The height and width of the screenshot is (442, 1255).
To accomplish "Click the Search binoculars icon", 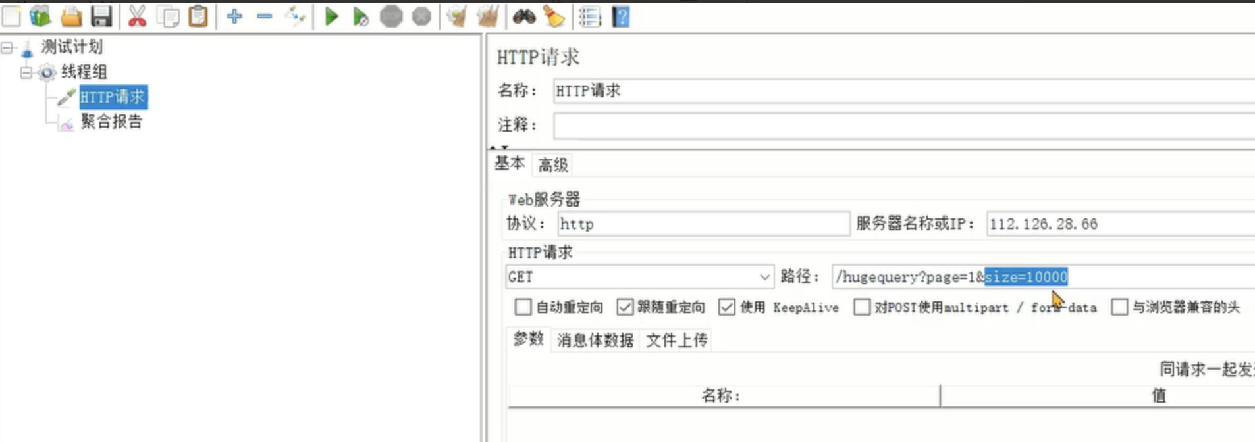I will (x=524, y=16).
